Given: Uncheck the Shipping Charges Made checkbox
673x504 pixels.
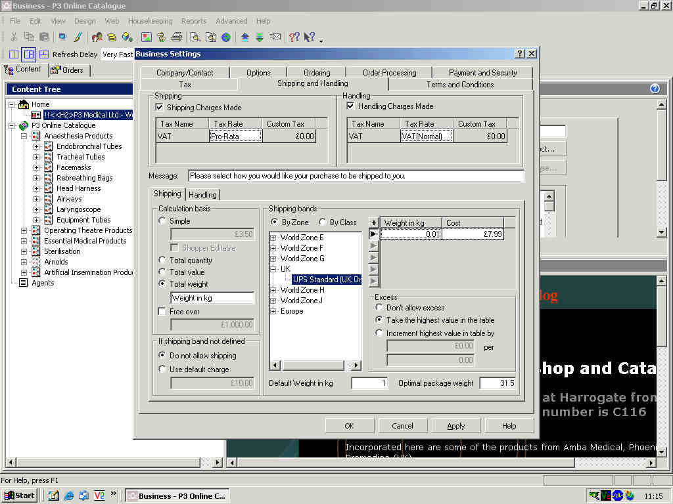Looking at the screenshot, I should (x=159, y=108).
